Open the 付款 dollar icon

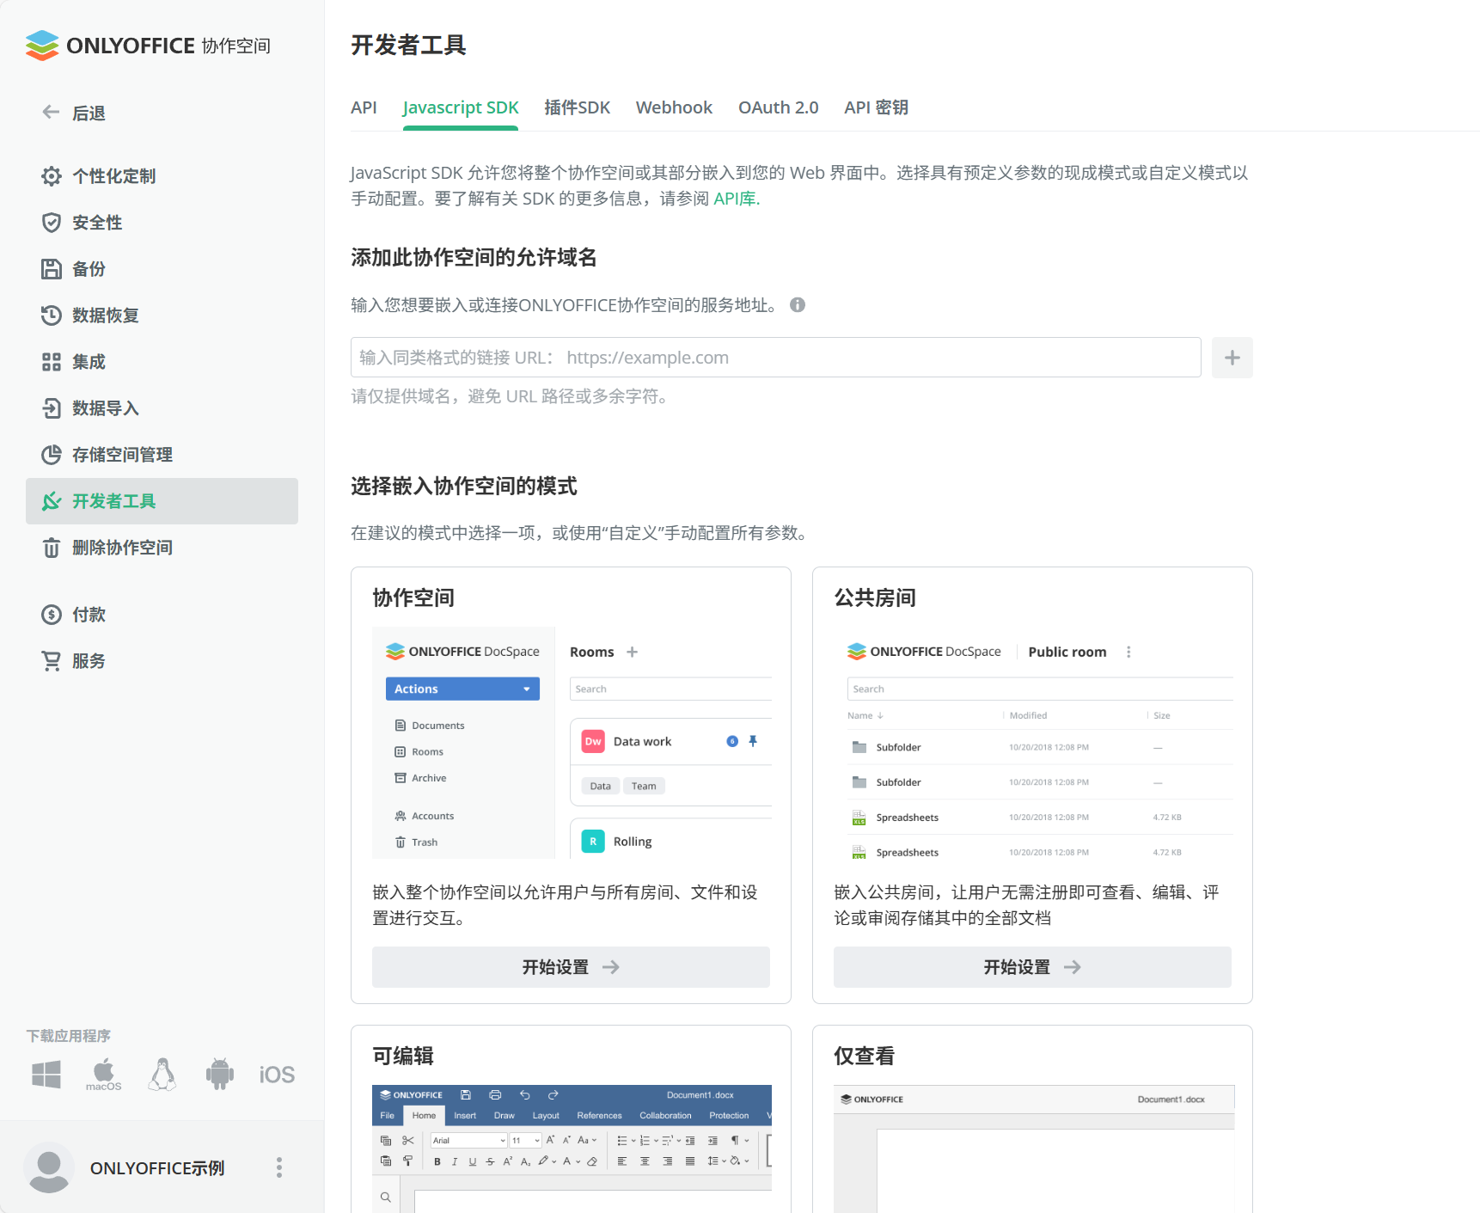pyautogui.click(x=52, y=615)
